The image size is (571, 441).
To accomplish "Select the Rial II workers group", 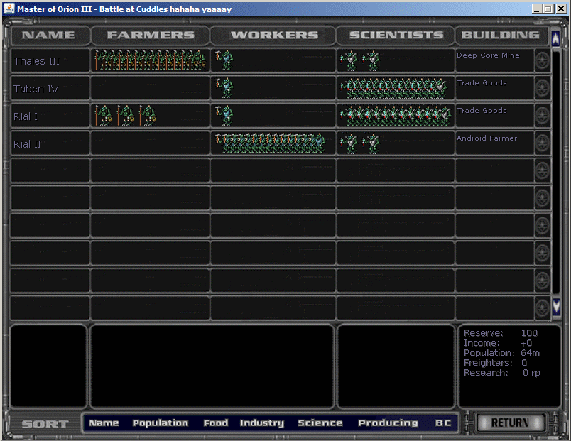I will tap(270, 143).
